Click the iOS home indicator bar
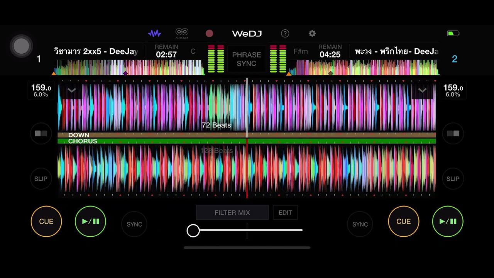Viewport: 494px width, 278px height. pos(247,247)
